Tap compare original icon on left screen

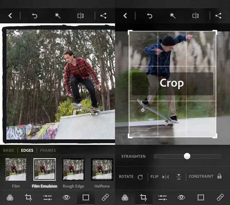80,16
